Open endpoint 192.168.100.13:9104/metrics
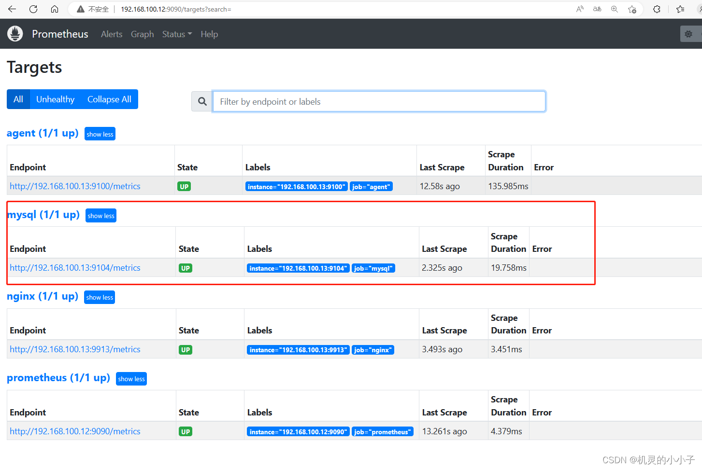702x469 pixels. click(75, 268)
